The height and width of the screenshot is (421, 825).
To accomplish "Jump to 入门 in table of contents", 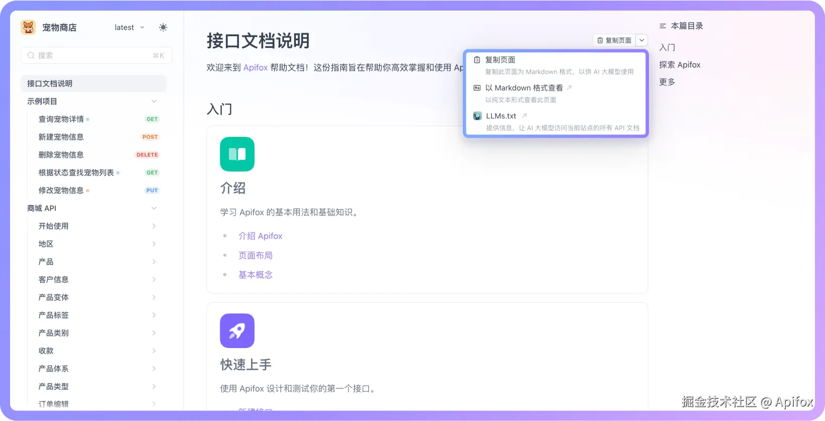I will (x=667, y=47).
